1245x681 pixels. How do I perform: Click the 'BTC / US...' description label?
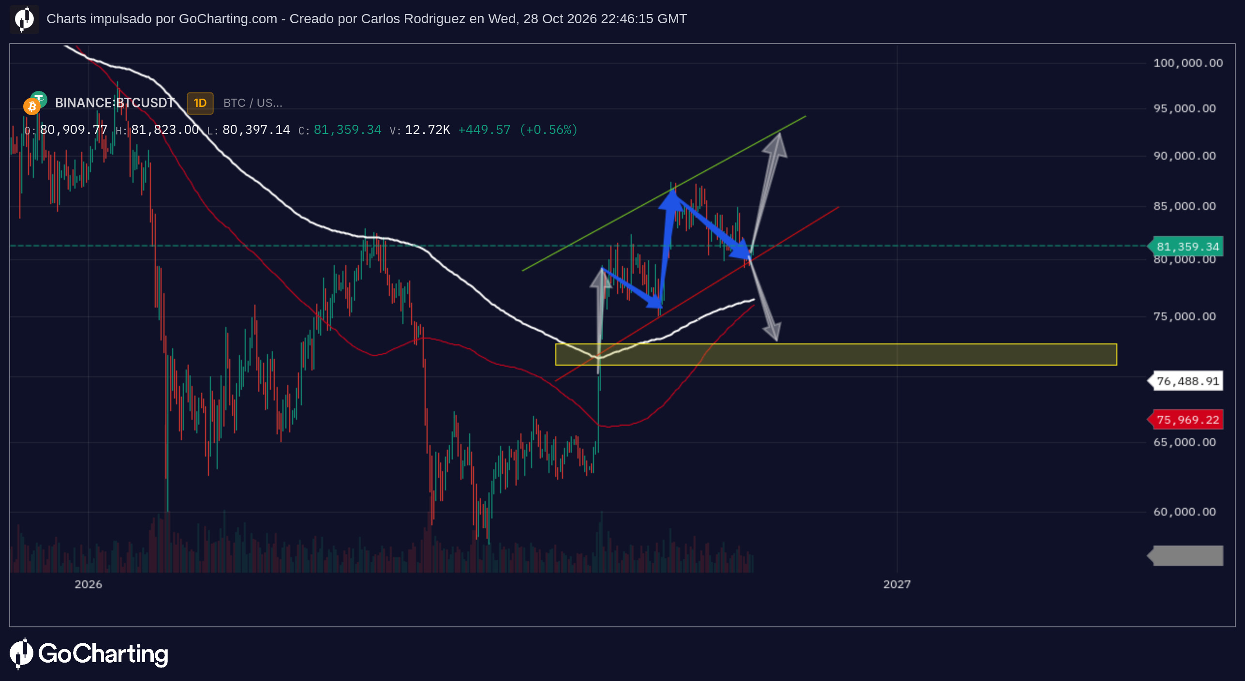[x=252, y=103]
